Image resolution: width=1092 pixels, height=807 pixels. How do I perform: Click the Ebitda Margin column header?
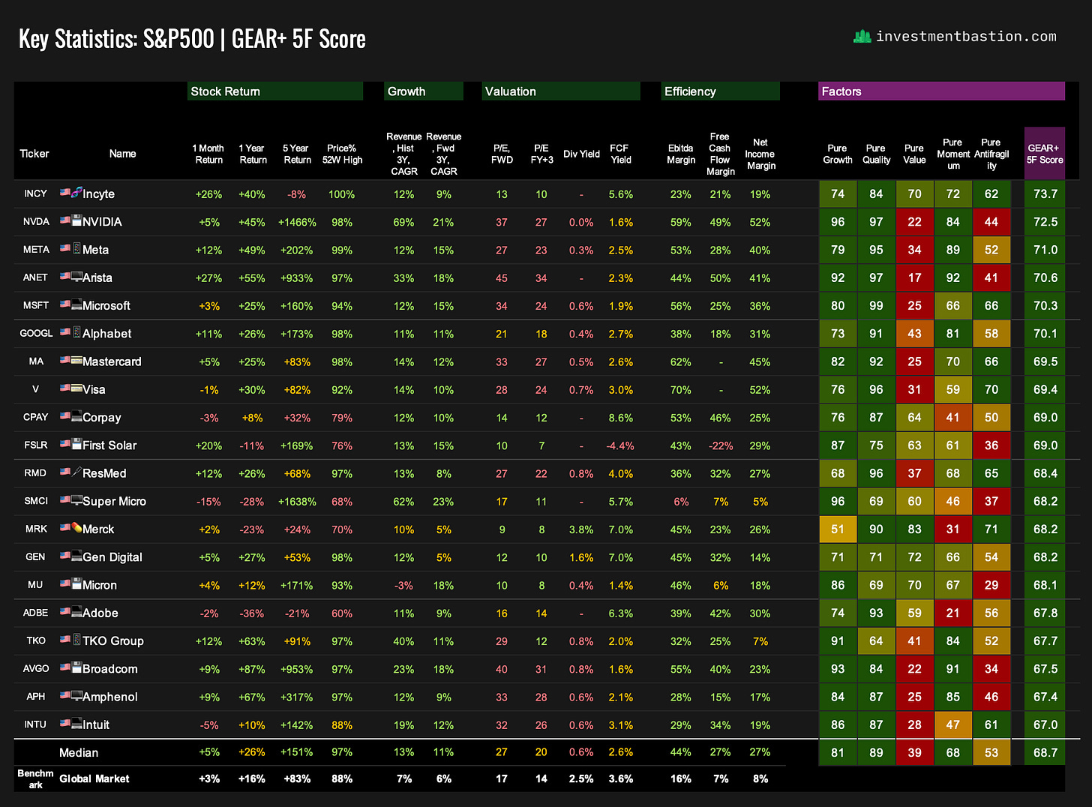pyautogui.click(x=681, y=154)
